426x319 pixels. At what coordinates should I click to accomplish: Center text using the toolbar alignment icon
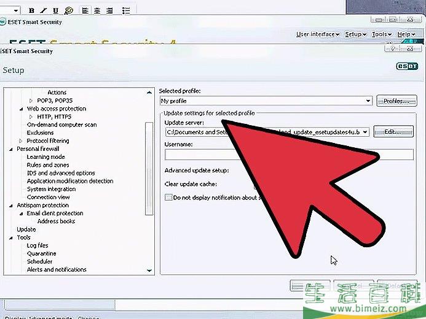[97, 10]
